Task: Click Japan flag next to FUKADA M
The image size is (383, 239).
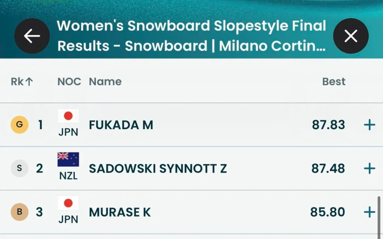Action: tap(68, 116)
